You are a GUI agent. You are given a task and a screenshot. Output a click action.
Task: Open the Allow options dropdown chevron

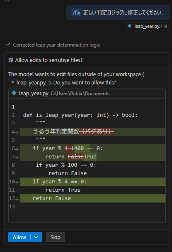point(36,237)
